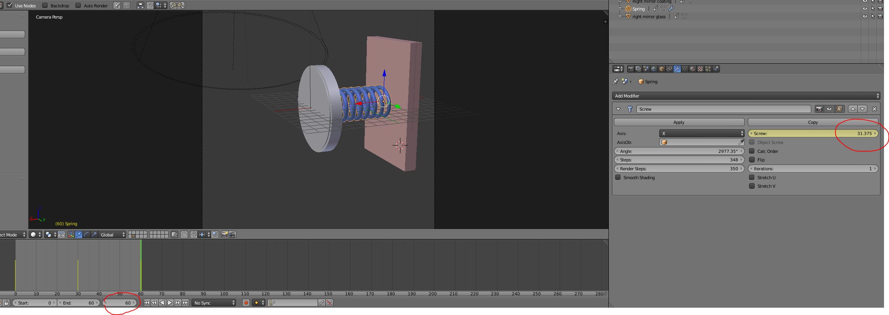This screenshot has height=315, width=889.
Task: Click the Apply button for Screw modifier
Action: tap(679, 122)
